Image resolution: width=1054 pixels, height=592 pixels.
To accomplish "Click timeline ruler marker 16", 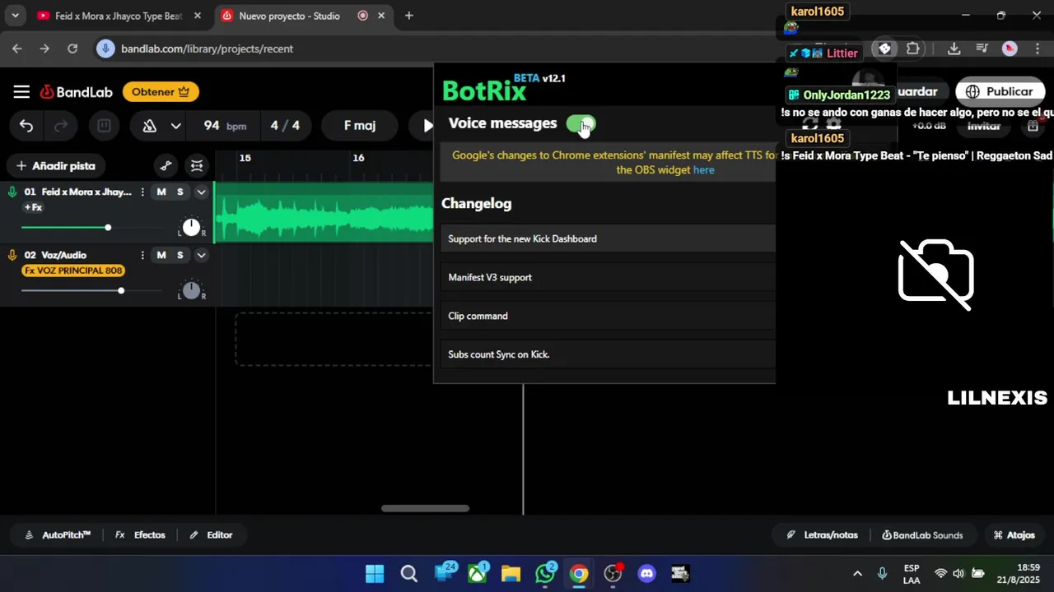I will [358, 158].
